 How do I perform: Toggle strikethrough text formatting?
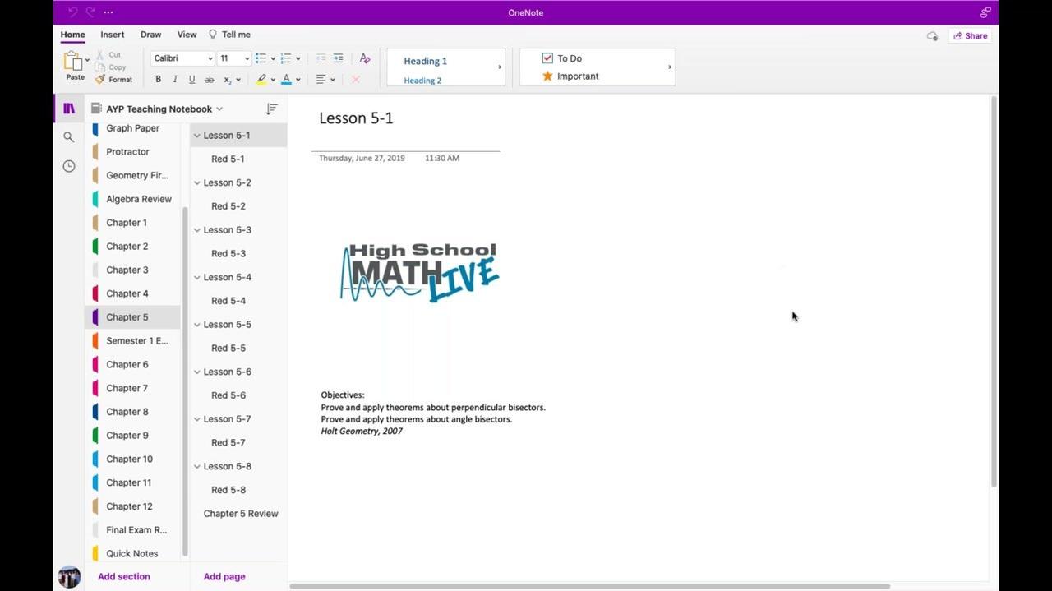pos(209,80)
